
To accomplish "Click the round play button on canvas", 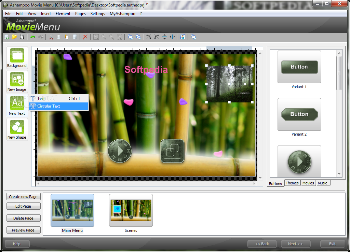I will click(x=120, y=151).
